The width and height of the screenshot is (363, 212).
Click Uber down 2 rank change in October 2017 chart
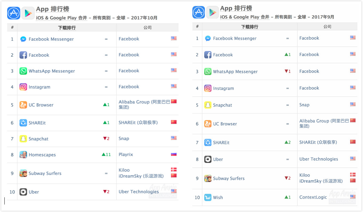[106, 192]
